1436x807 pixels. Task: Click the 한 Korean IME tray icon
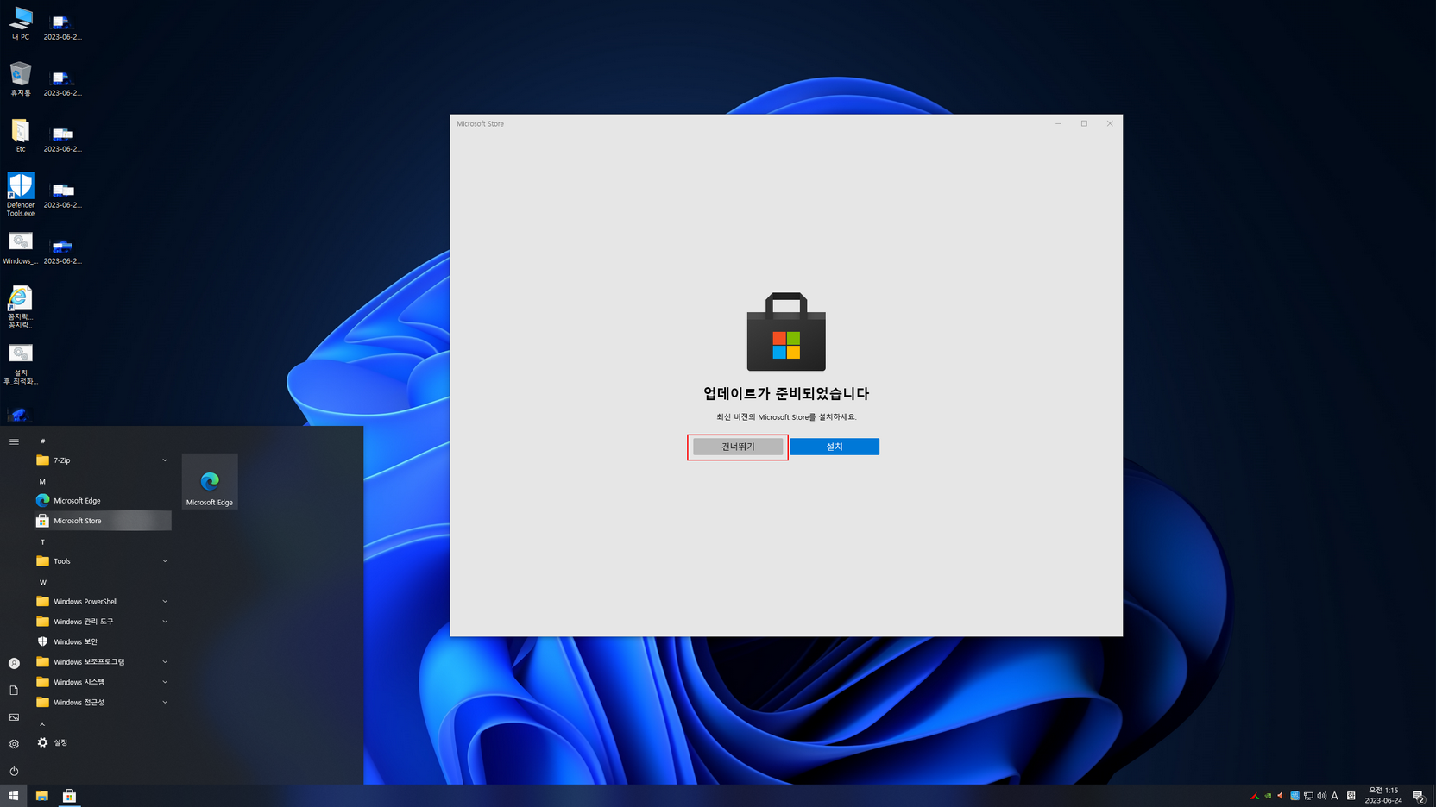coord(1351,796)
